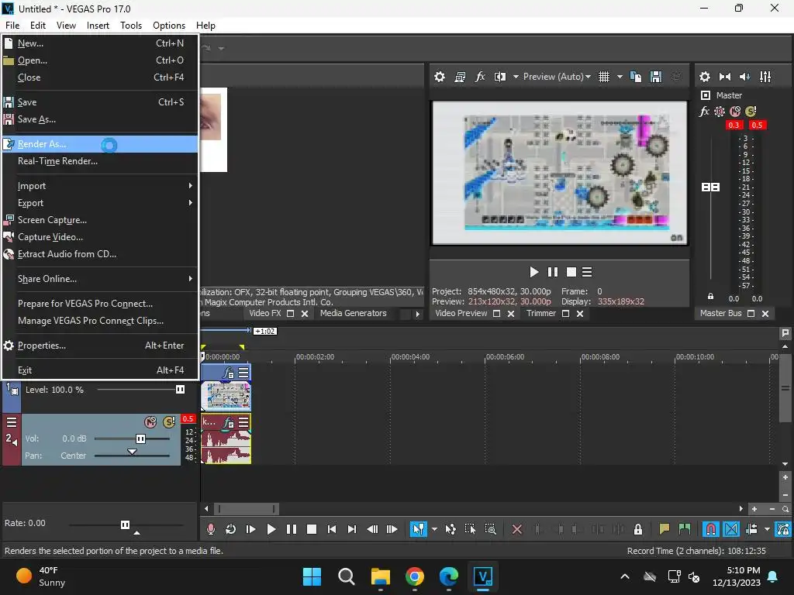
Task: Show more docked tabs arrow after Media Generators
Action: tap(417, 314)
